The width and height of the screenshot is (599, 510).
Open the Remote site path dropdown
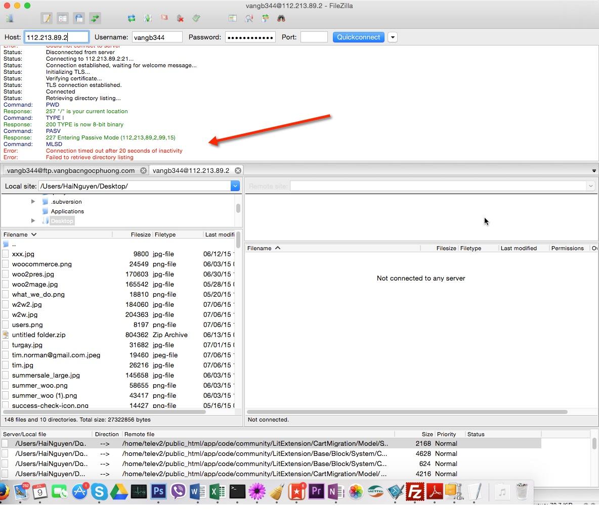point(590,186)
